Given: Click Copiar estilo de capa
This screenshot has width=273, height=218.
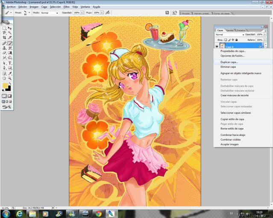Looking at the screenshot, I should click(232, 119).
